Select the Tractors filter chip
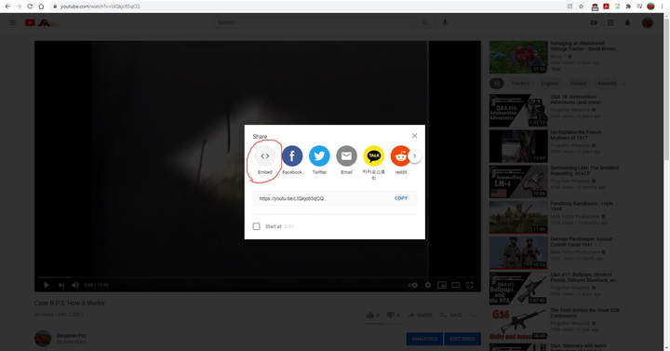 pyautogui.click(x=520, y=84)
